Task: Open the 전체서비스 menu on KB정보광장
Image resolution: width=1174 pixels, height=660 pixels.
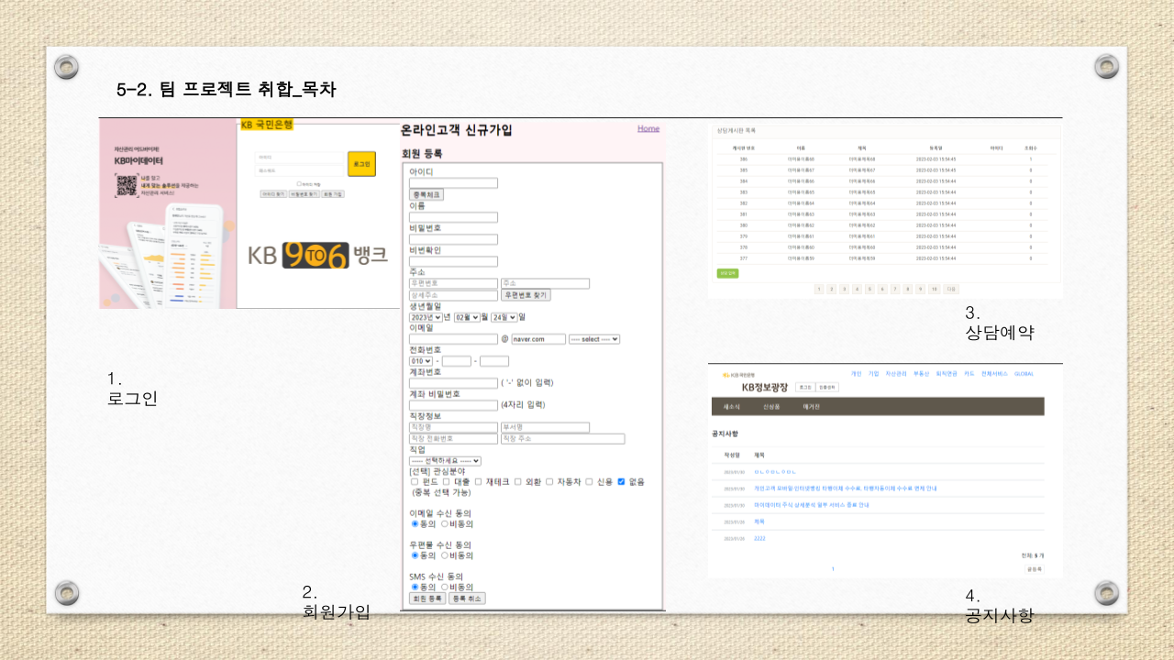Action: coord(994,374)
